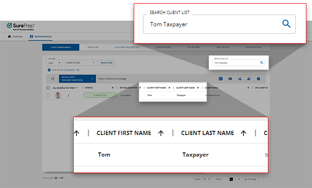The image size is (312, 188).
Task: Select the Client Management tab
Action: point(61,47)
